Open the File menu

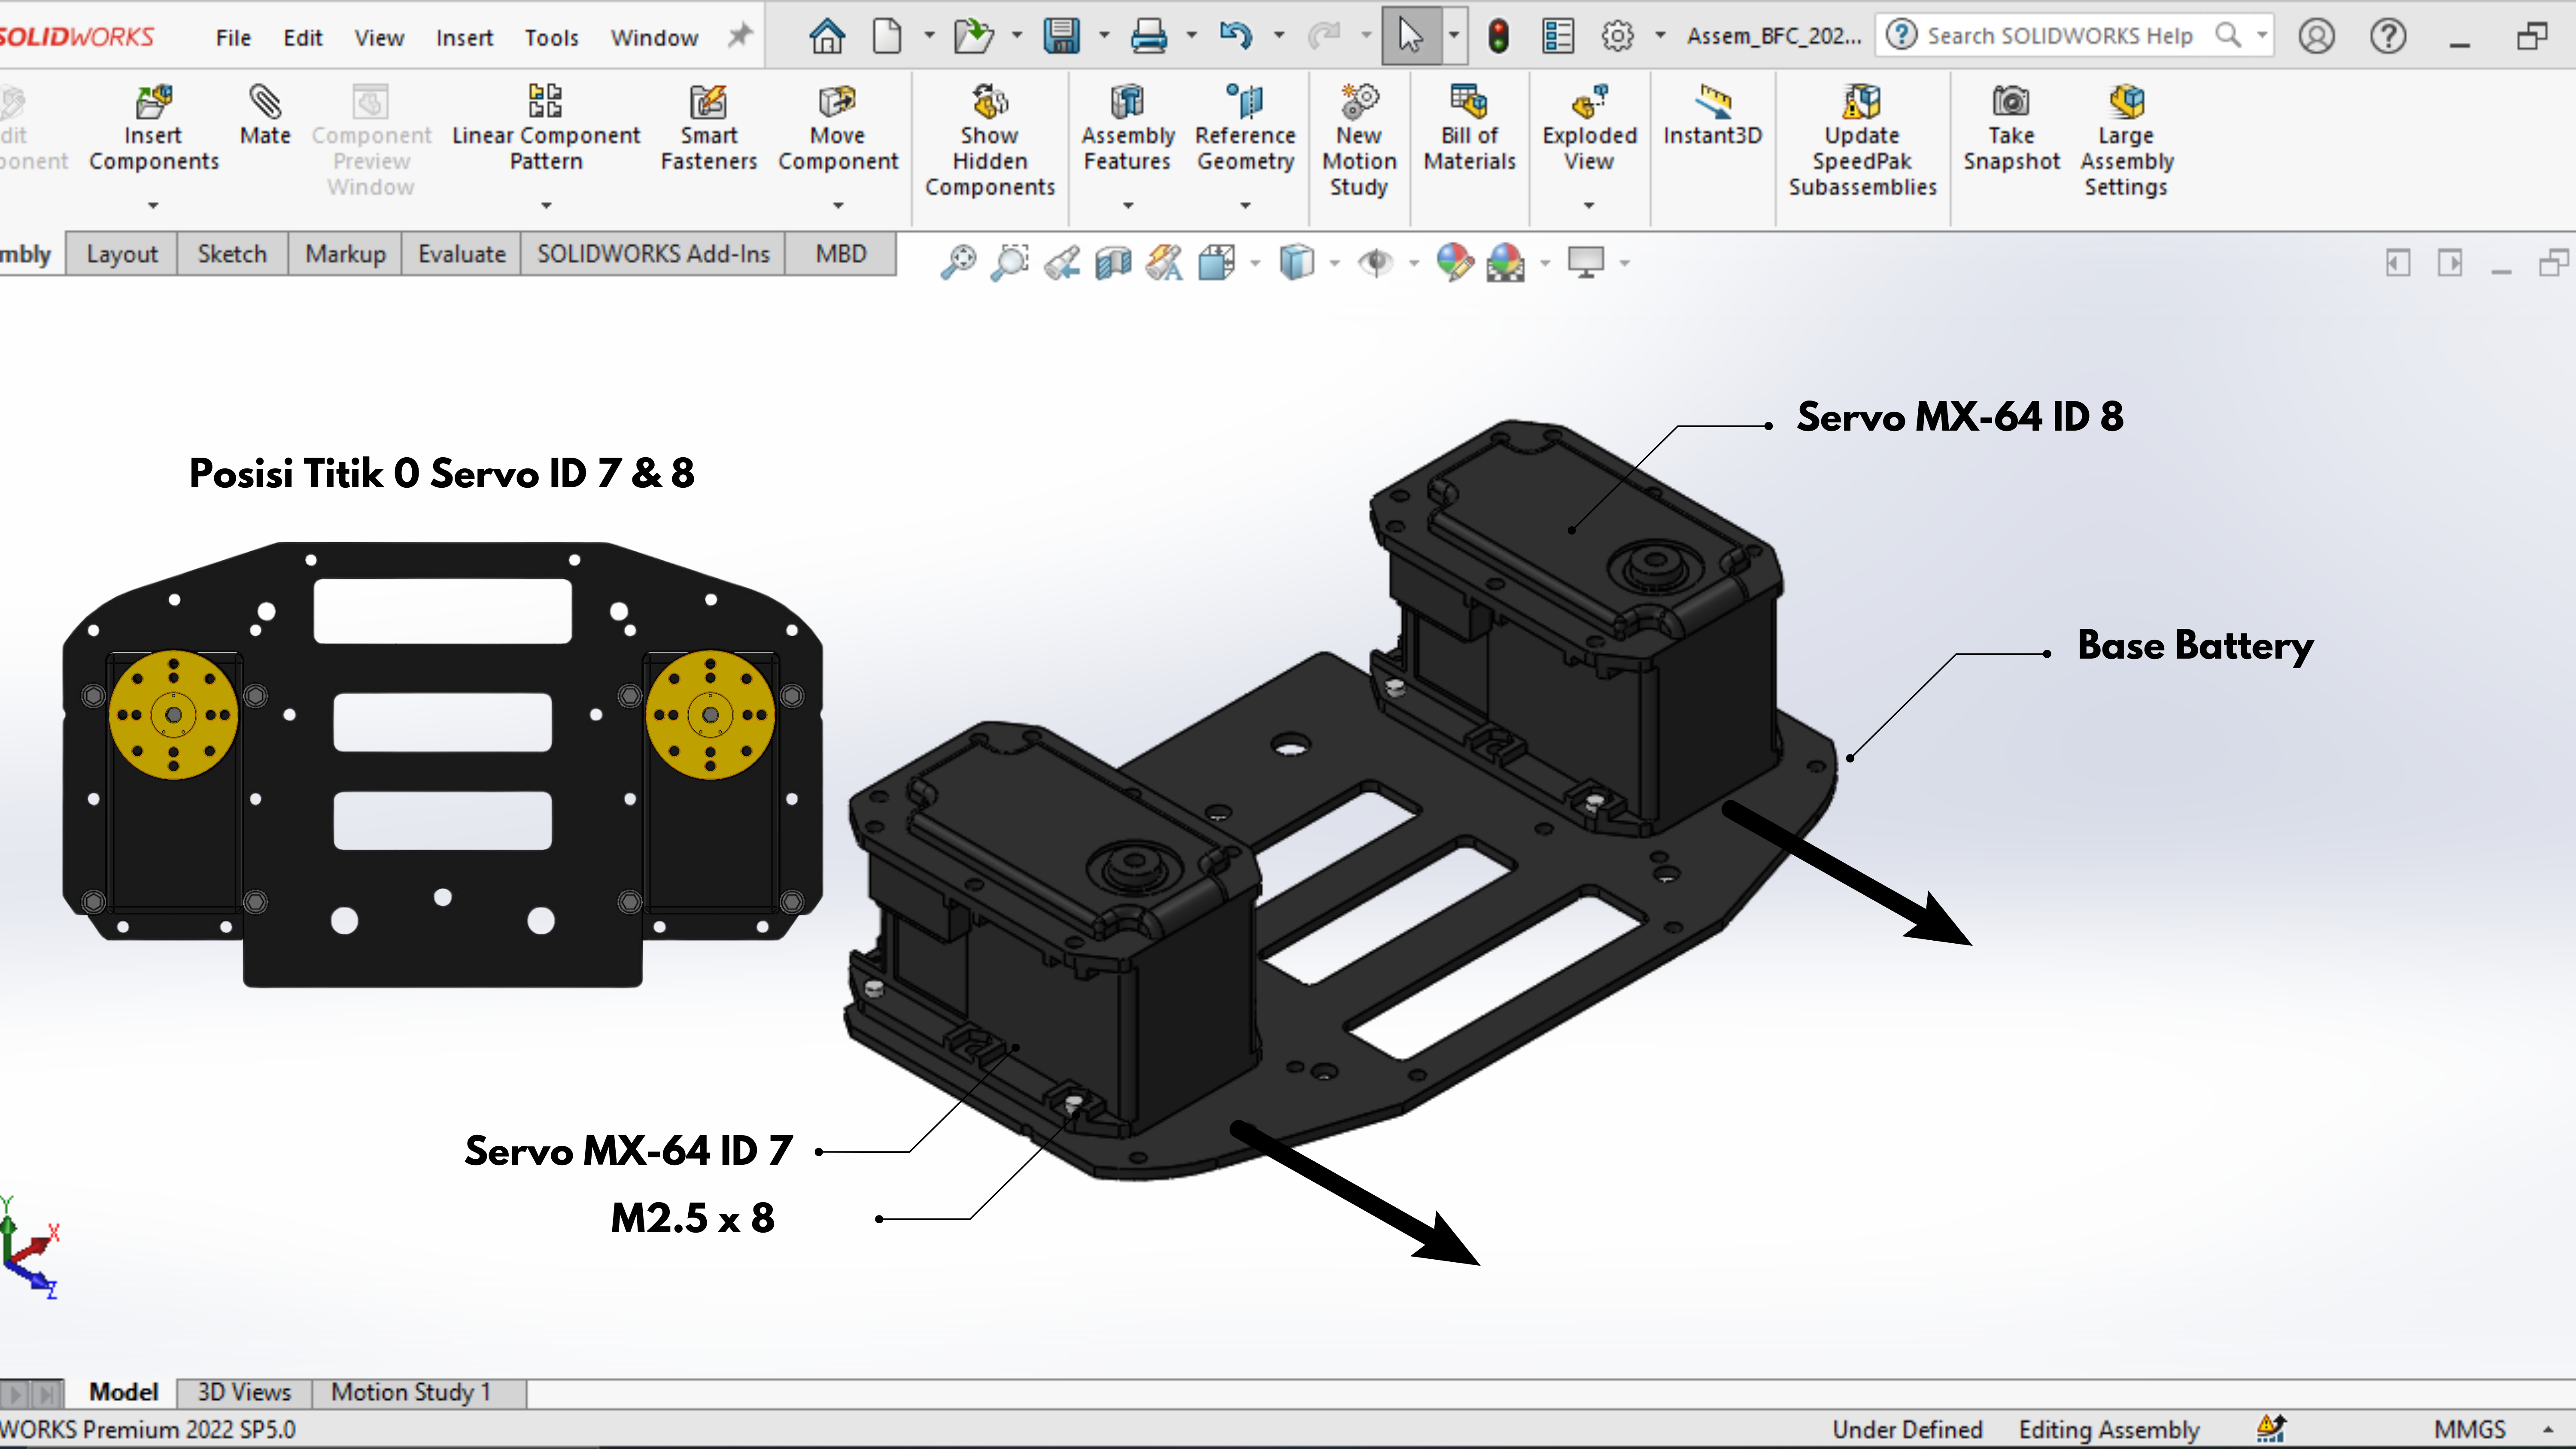pos(233,38)
